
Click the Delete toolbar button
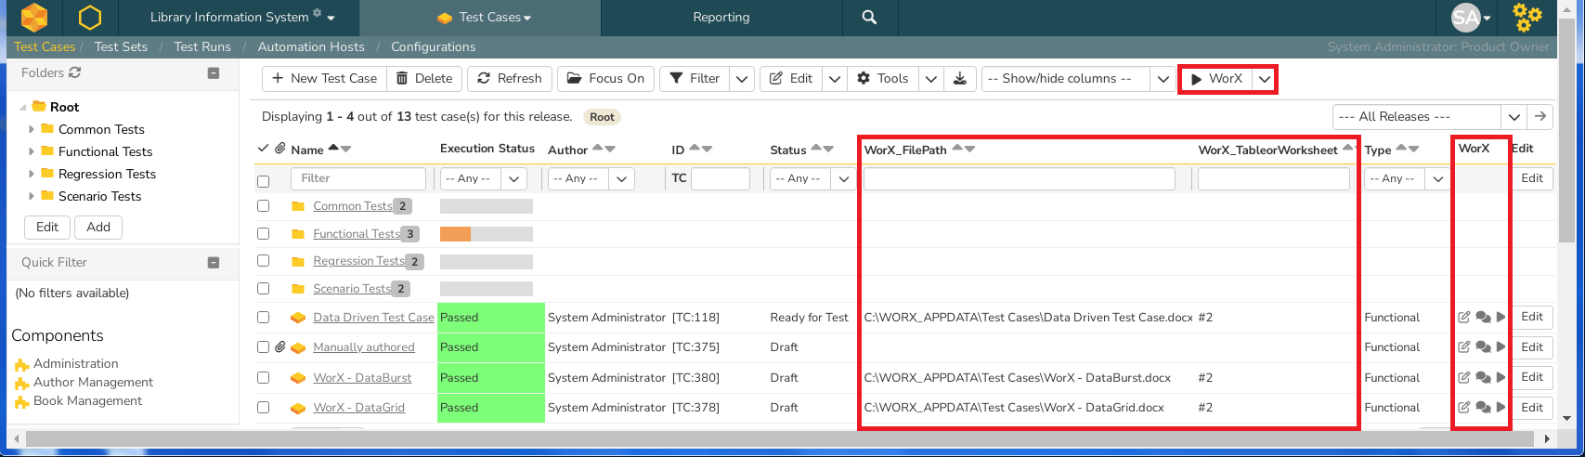click(x=424, y=79)
